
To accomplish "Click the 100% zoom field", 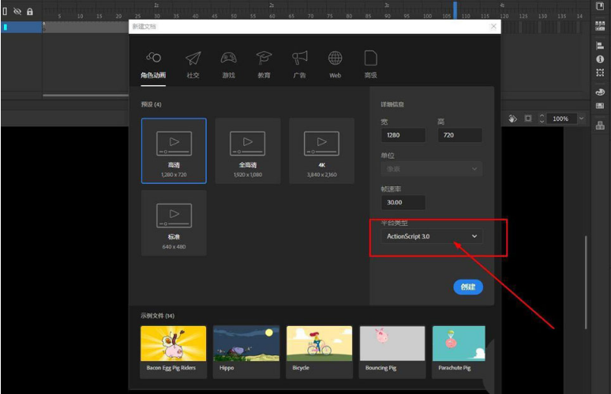I will pyautogui.click(x=560, y=118).
